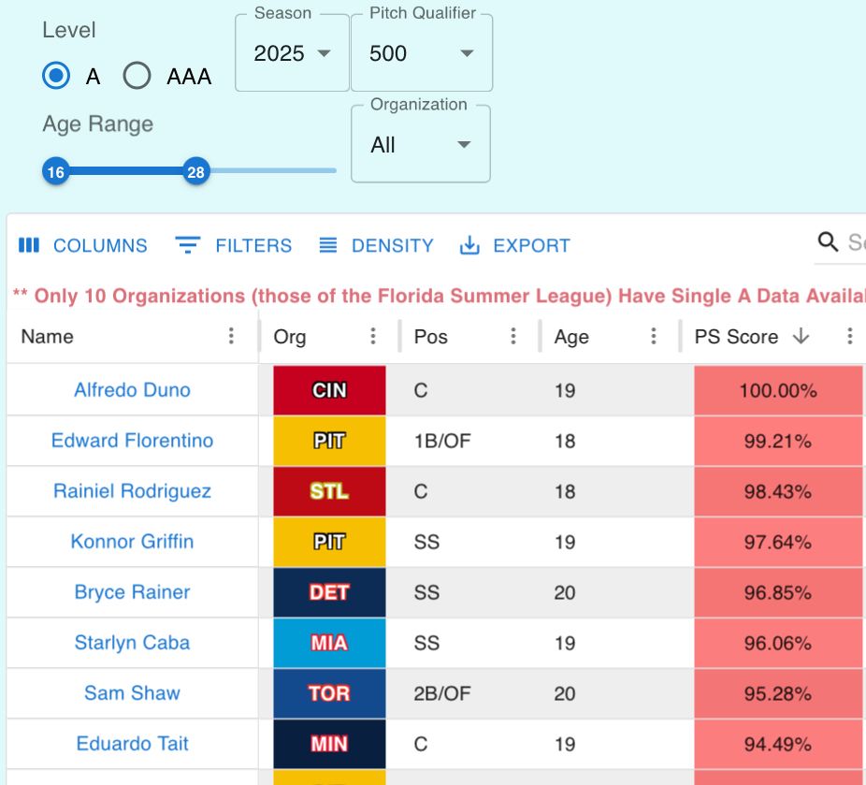Click the 97.64% PS Score cell

point(778,542)
